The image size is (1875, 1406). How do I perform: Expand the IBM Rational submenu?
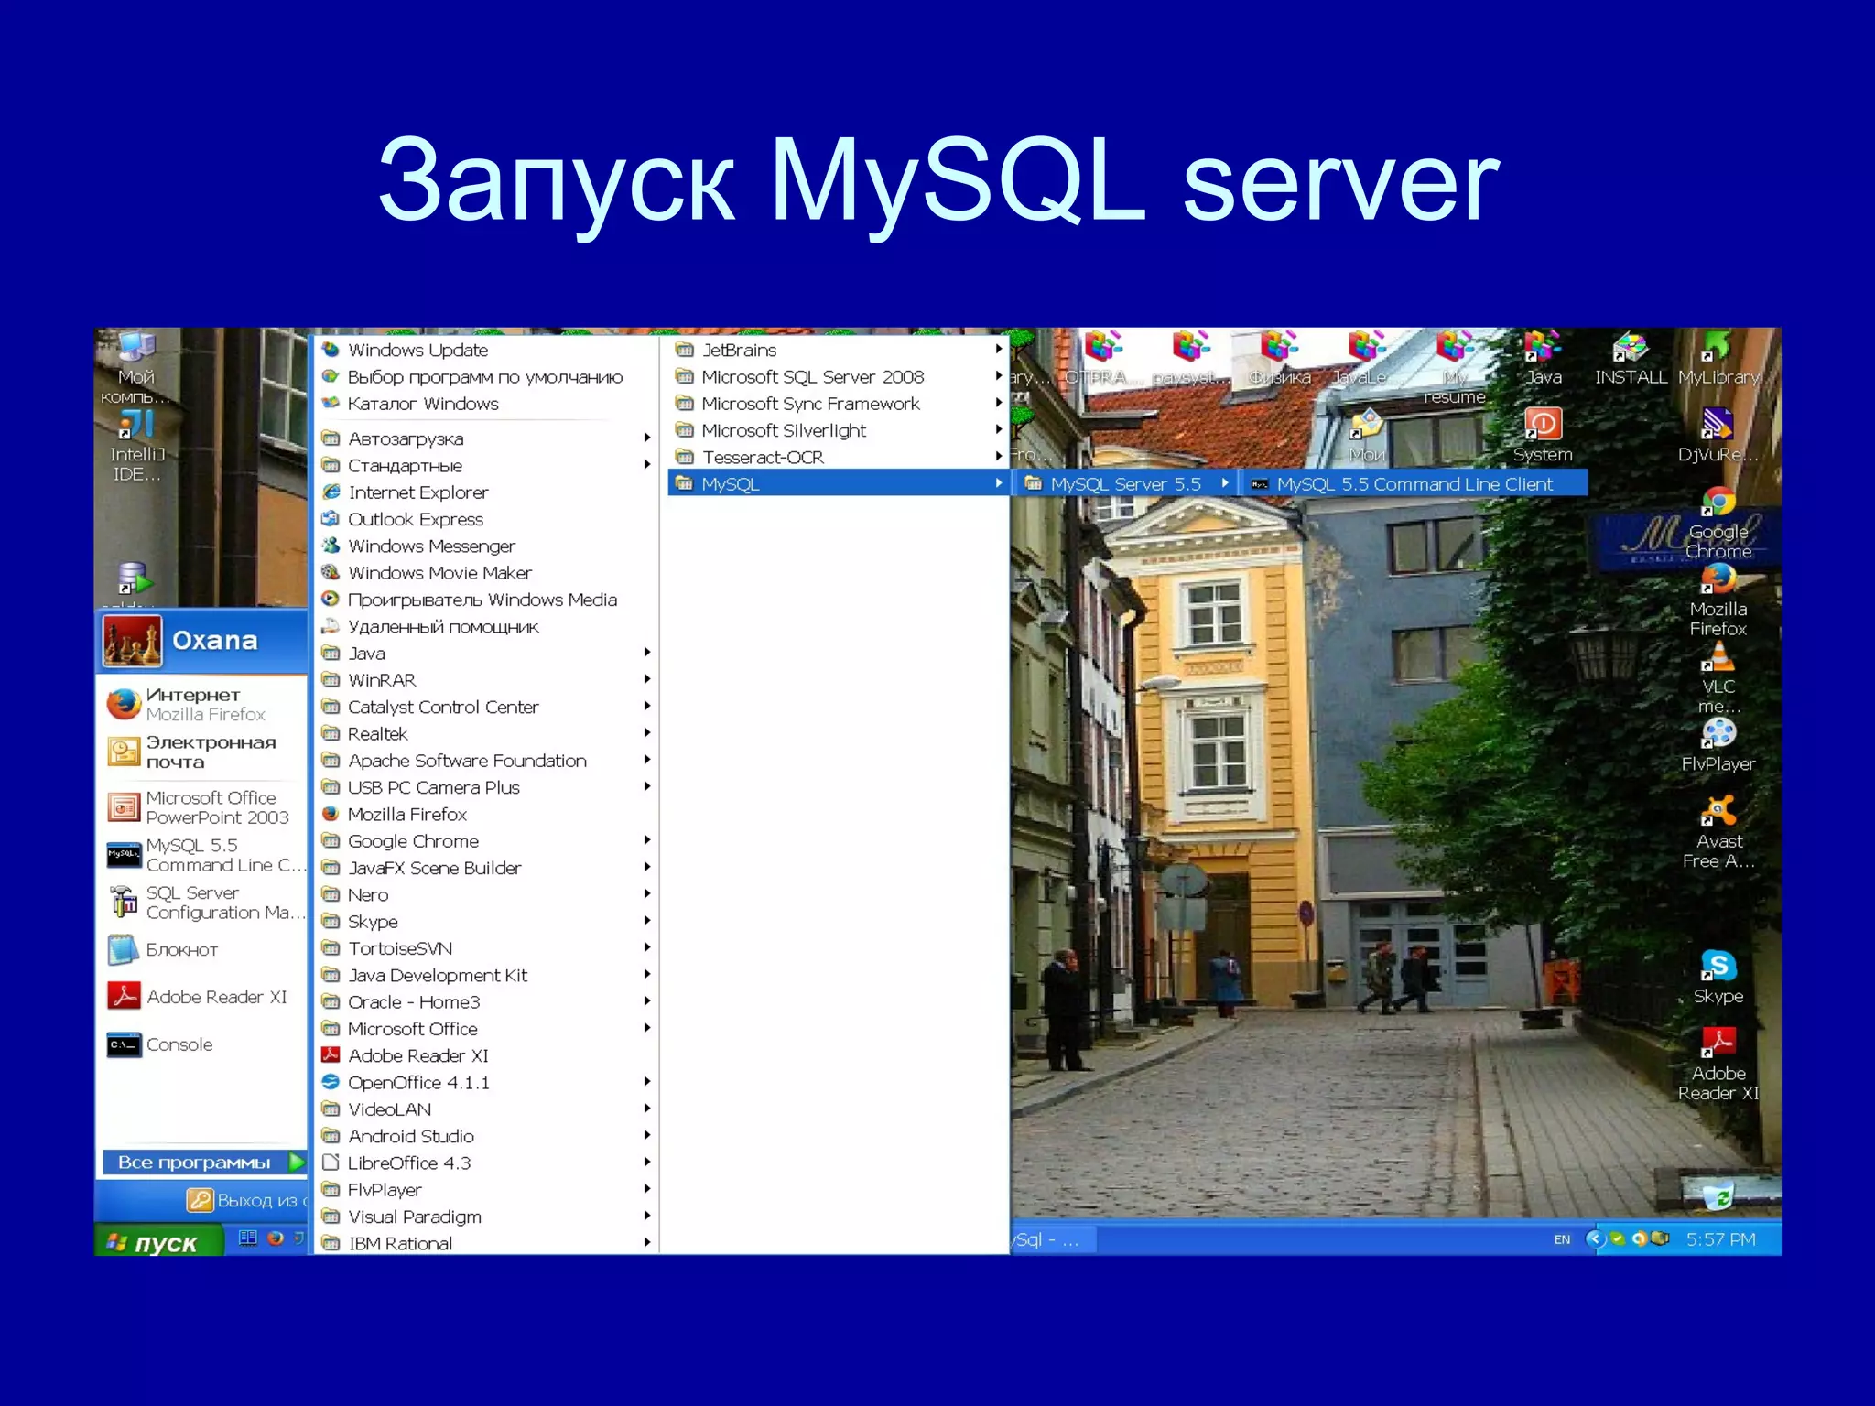coord(486,1243)
